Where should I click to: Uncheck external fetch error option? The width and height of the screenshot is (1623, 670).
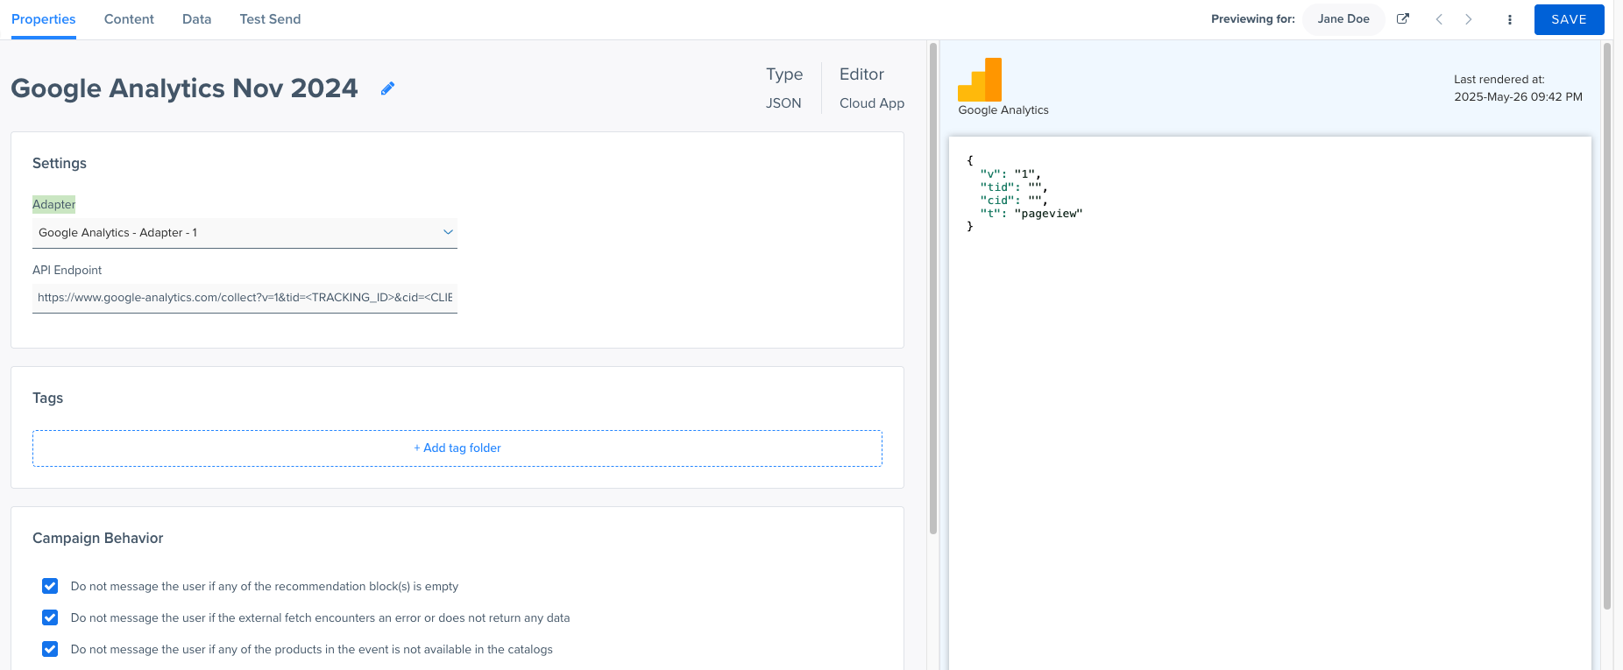pos(50,617)
